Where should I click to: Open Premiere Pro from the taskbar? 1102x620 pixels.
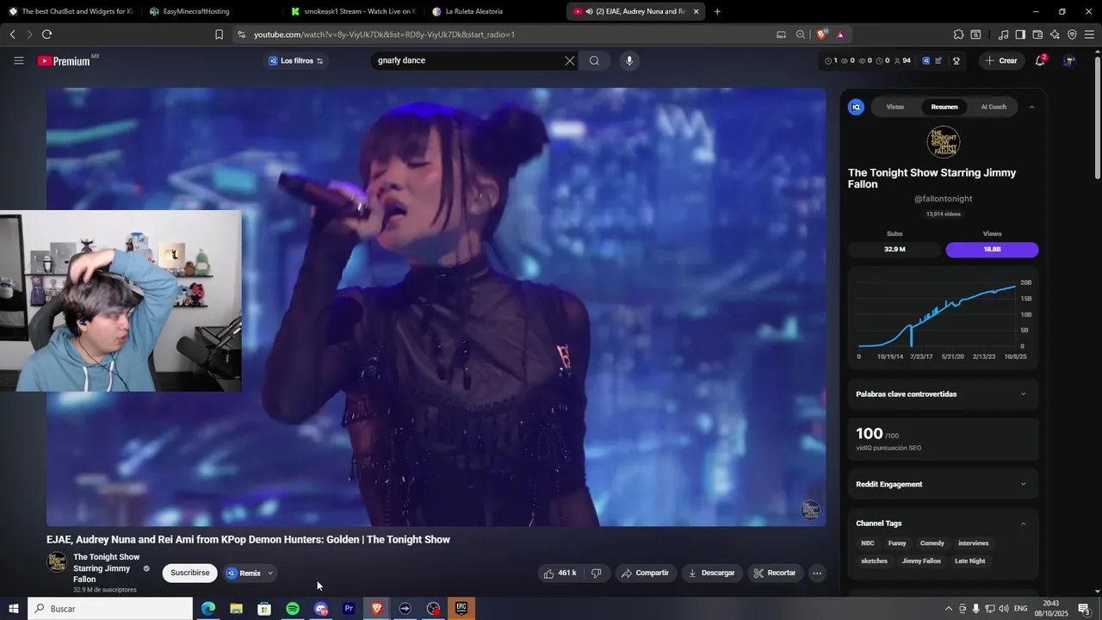349,609
